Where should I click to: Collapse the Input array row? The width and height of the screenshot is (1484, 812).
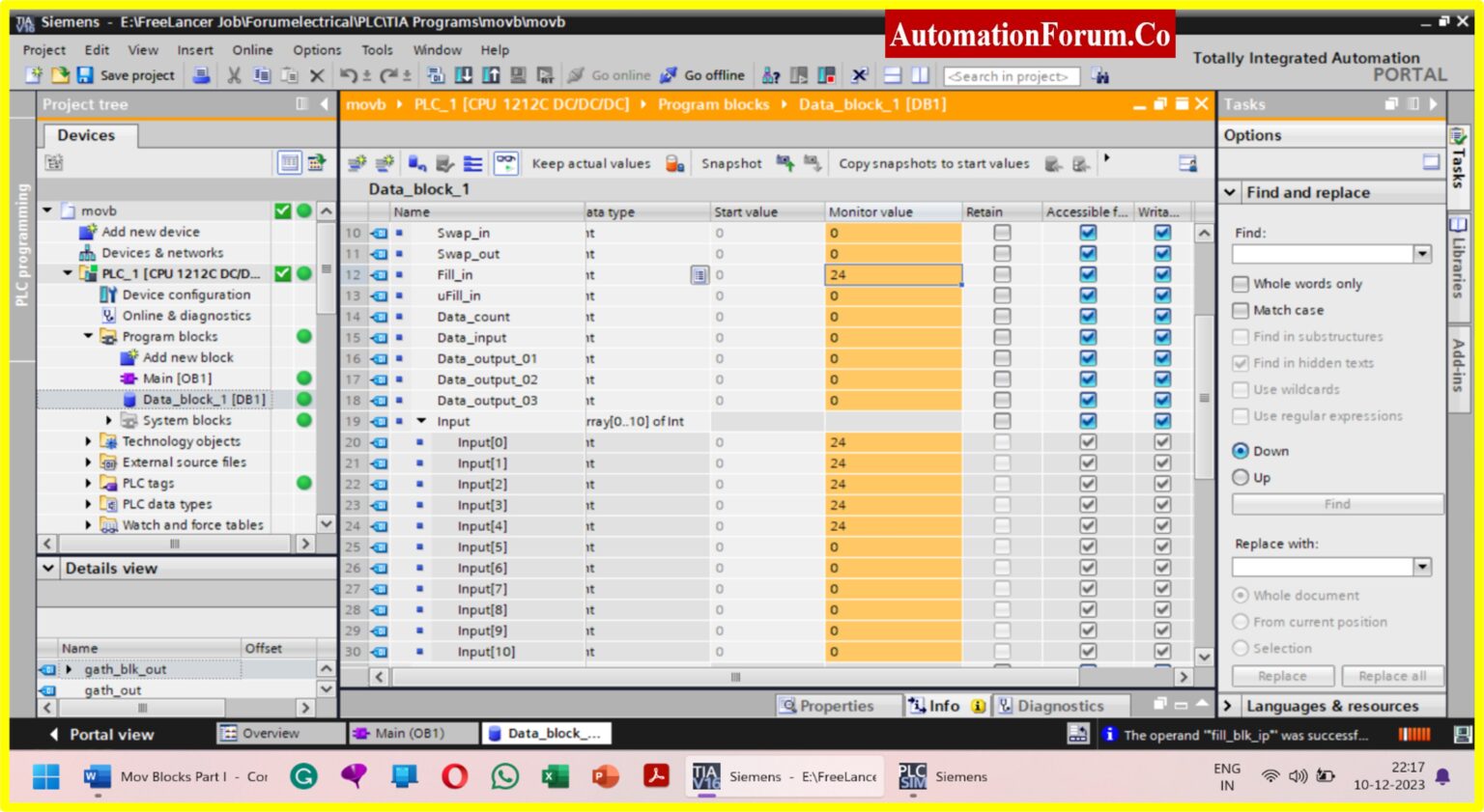pos(422,421)
